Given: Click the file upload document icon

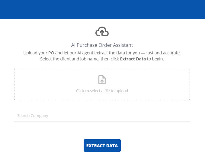Looking at the screenshot, I should [102, 80].
